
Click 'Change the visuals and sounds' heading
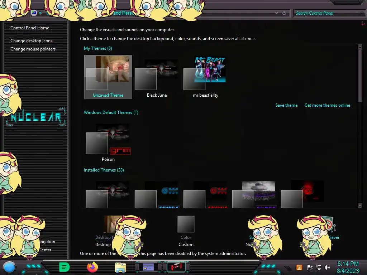[127, 30]
